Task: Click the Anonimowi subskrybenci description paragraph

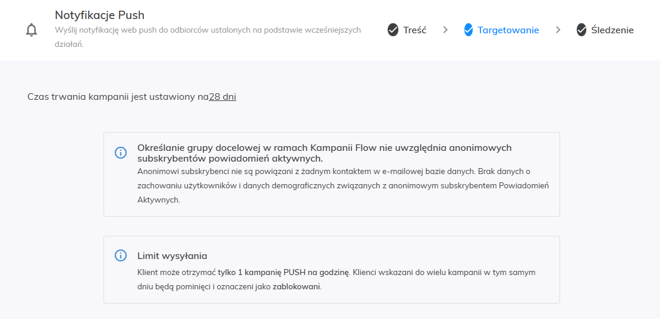Action: [342, 185]
